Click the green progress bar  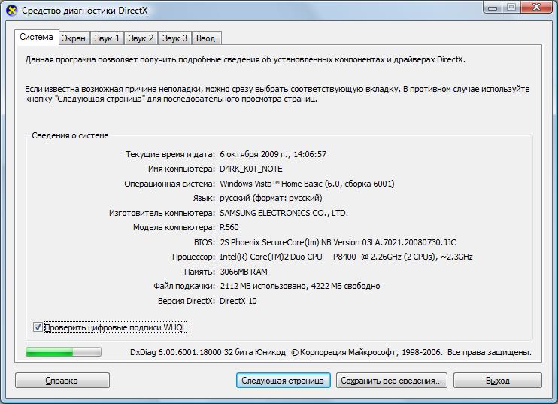(63, 352)
